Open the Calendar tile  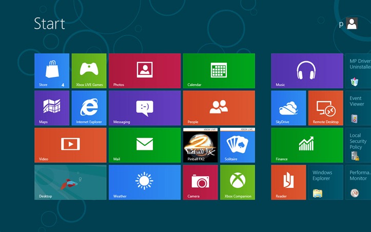219,71
